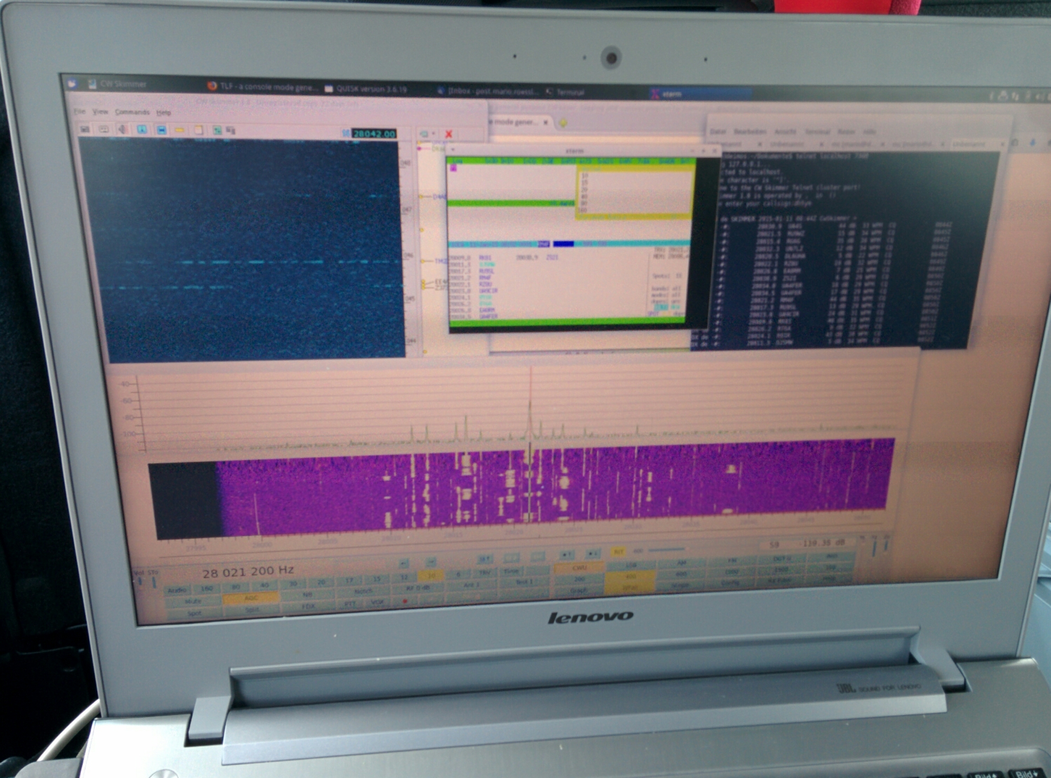1051x778 pixels.
Task: Click the notepad icon in CW Skimmer toolbar
Action: pyautogui.click(x=199, y=130)
